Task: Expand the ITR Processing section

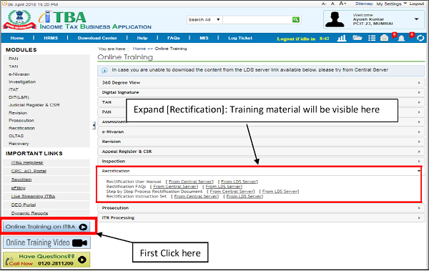Action: [261, 218]
